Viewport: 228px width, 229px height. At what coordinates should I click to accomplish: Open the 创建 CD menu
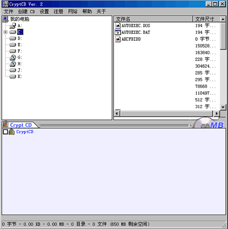[x=26, y=12]
